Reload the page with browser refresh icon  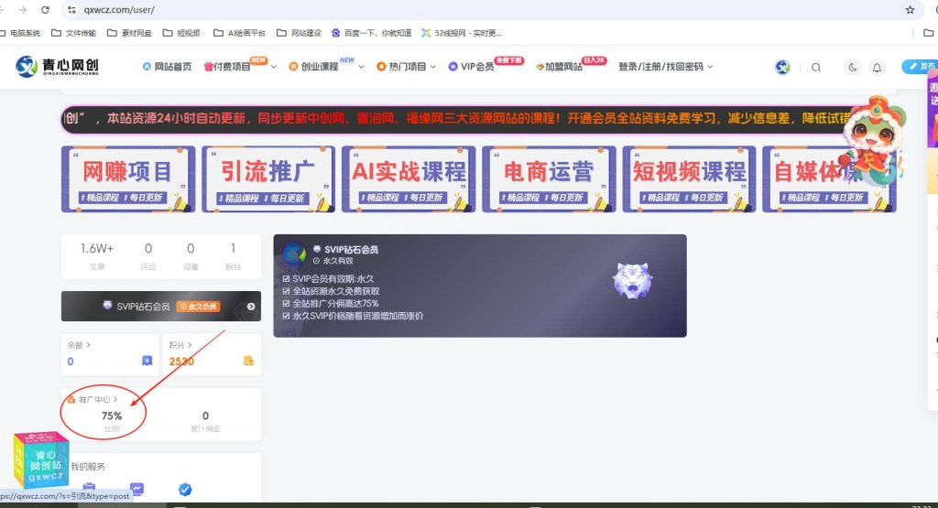tap(45, 9)
